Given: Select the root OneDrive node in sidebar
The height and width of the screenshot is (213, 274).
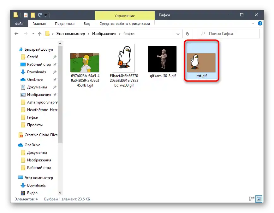Looking at the screenshot, I should [32, 145].
